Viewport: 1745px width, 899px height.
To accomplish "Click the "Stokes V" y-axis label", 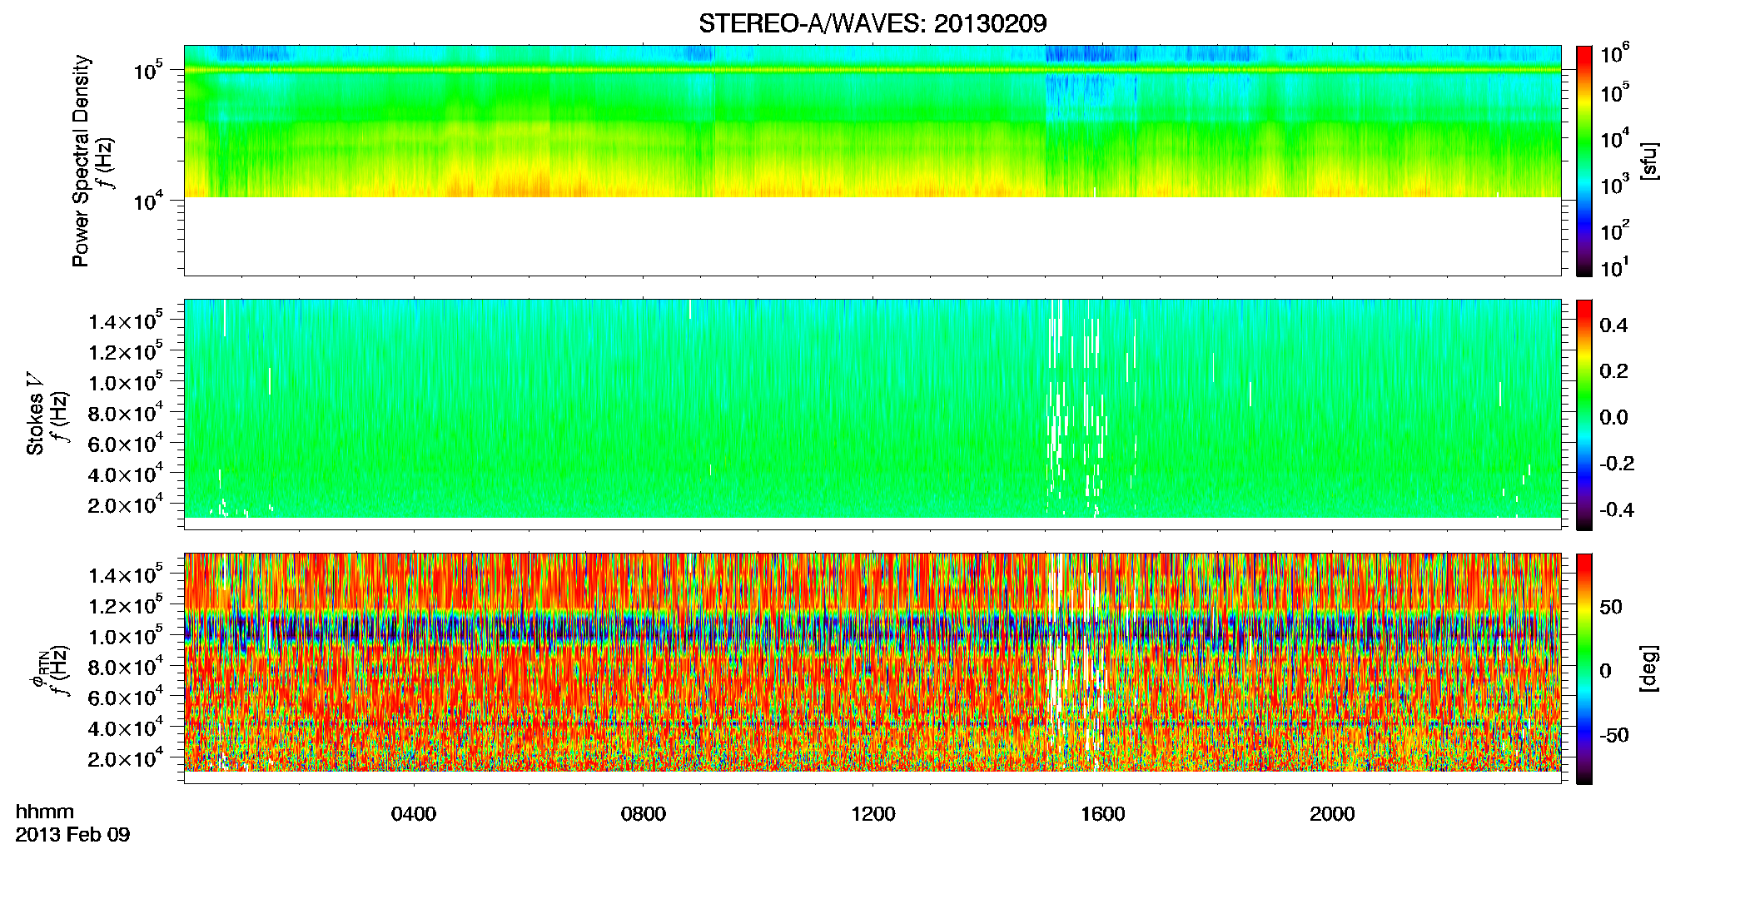I will (35, 414).
